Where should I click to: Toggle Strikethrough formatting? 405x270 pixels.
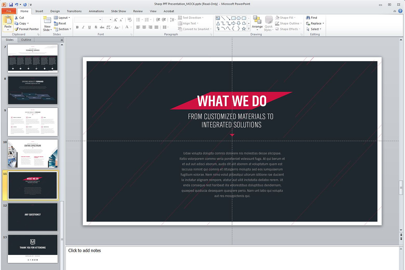(x=102, y=27)
